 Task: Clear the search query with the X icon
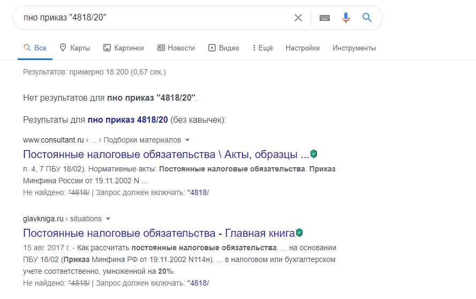point(298,18)
